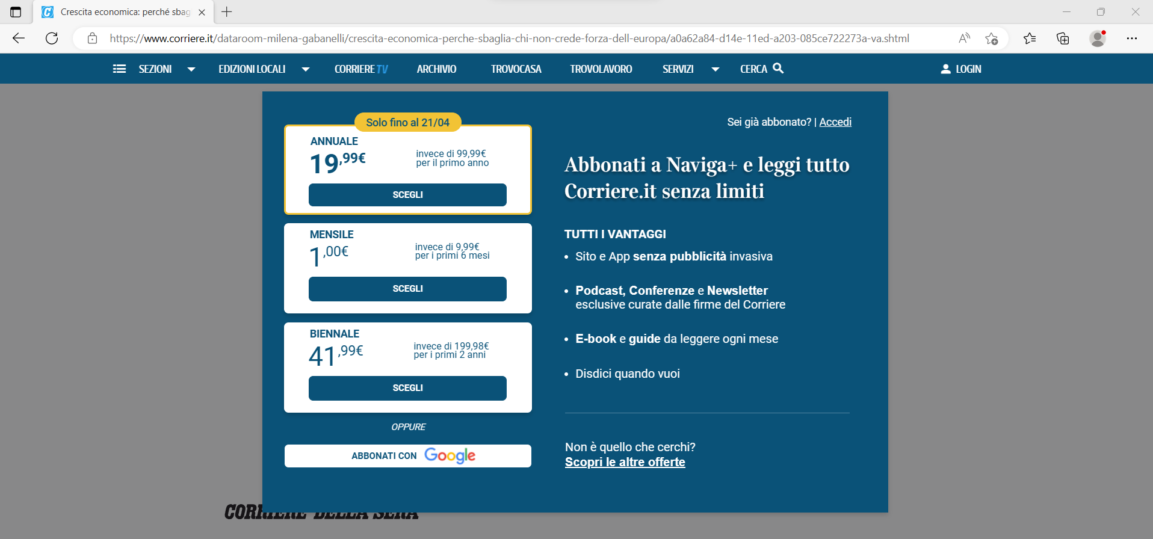Viewport: 1153px width, 539px height.
Task: Click the Login link
Action: click(968, 69)
